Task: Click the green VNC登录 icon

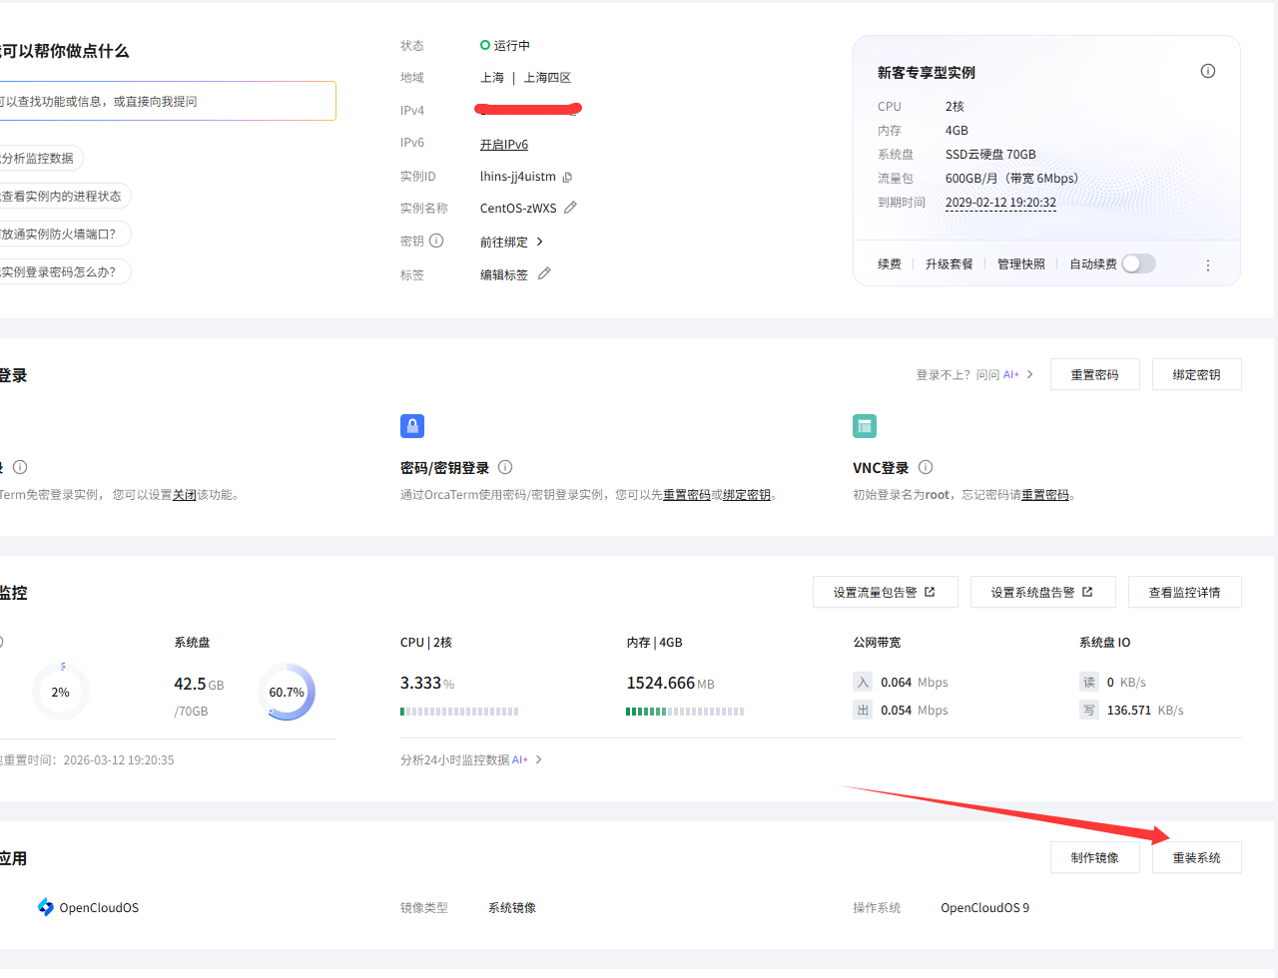Action: [865, 426]
